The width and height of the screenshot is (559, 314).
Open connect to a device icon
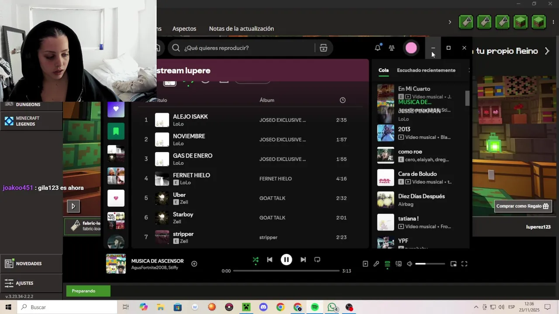[398, 264]
